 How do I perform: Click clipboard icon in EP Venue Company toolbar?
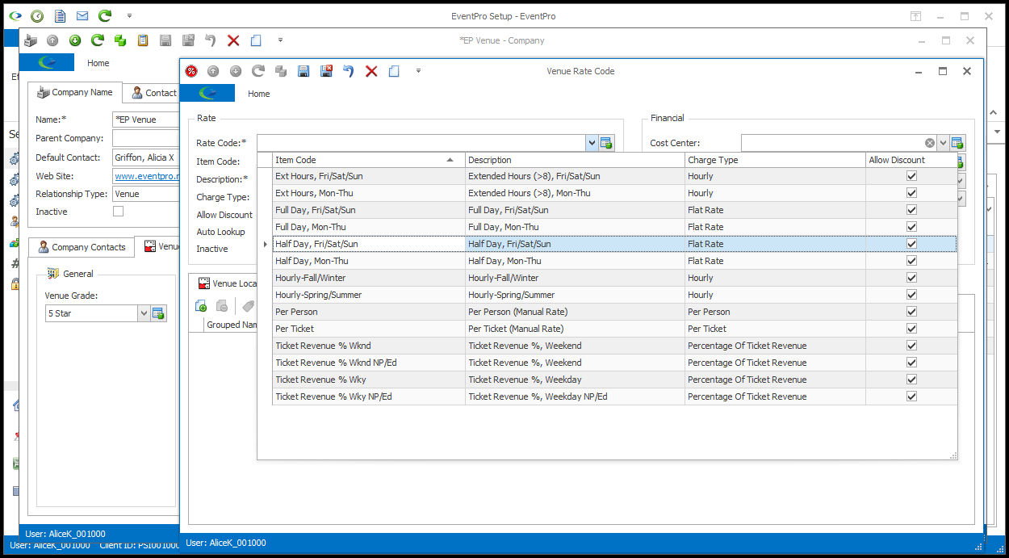[x=143, y=40]
